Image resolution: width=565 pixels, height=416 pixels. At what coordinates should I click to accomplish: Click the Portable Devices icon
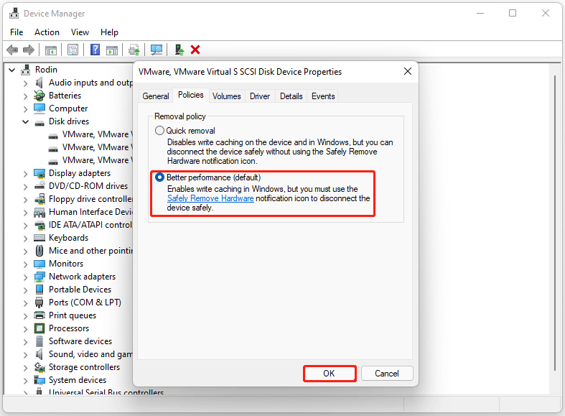39,290
